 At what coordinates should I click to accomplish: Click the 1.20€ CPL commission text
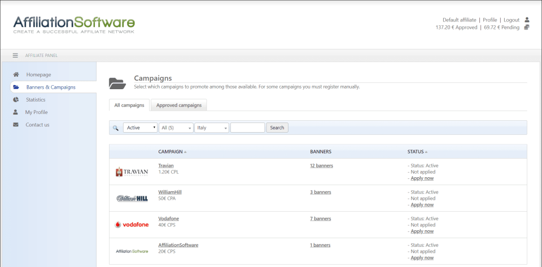169,172
